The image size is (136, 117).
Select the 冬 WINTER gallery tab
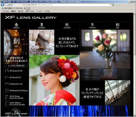tap(92, 26)
